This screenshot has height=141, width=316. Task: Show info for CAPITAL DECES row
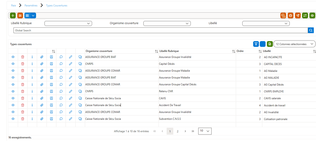point(32,64)
